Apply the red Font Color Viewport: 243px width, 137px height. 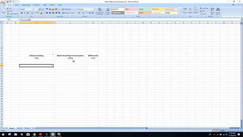[x=41, y=13]
